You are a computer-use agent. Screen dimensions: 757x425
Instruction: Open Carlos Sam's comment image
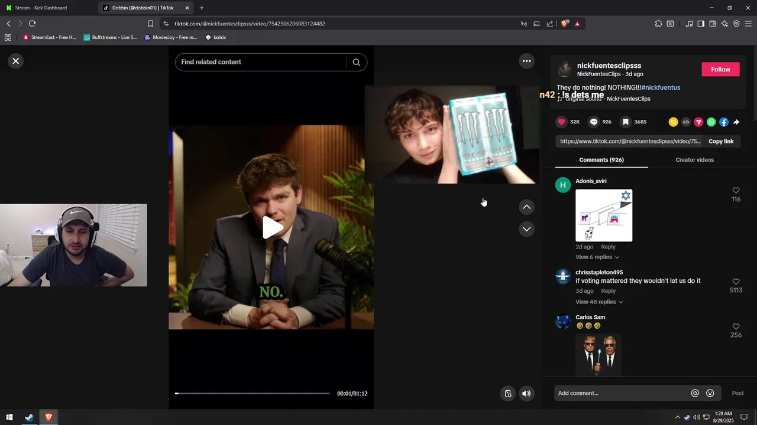point(599,354)
